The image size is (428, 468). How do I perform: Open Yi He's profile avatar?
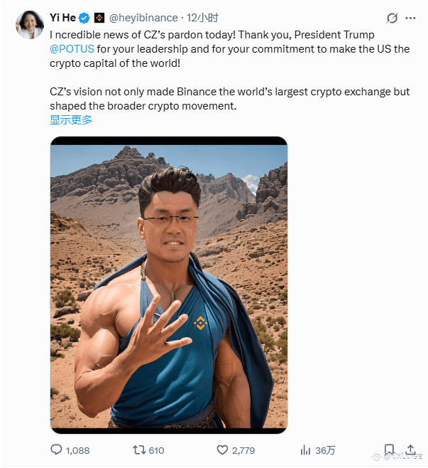click(30, 24)
